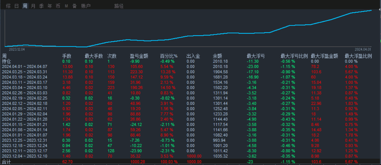Select the 2024.03.11 ~ 2024.03.17 week row
381x165 pixels.
pos(190,82)
